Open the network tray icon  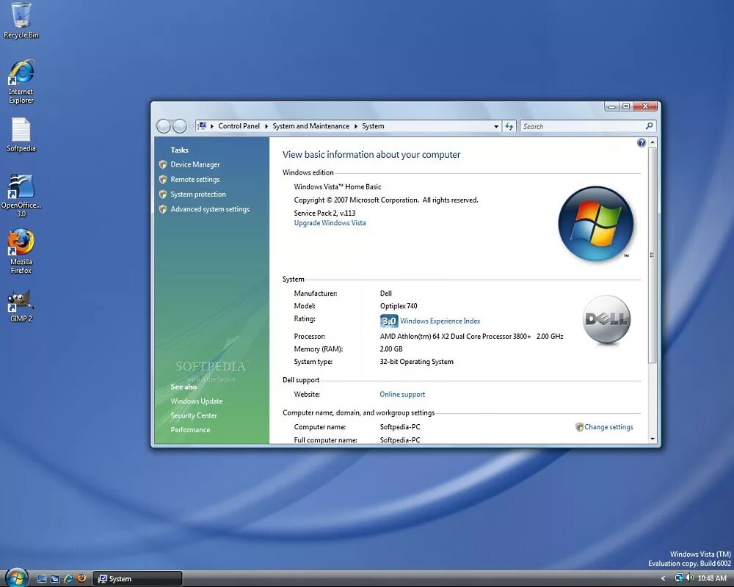click(x=679, y=577)
